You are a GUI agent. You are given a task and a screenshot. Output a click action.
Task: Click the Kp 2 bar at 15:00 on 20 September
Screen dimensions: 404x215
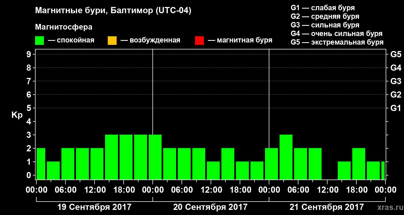[x=228, y=164]
